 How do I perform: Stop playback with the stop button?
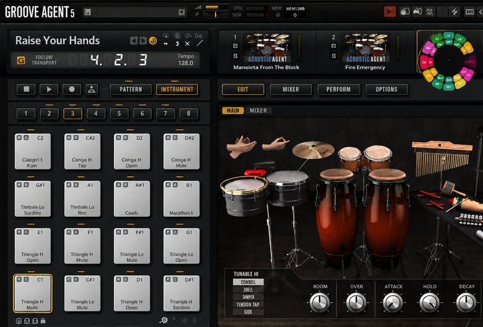(27, 89)
